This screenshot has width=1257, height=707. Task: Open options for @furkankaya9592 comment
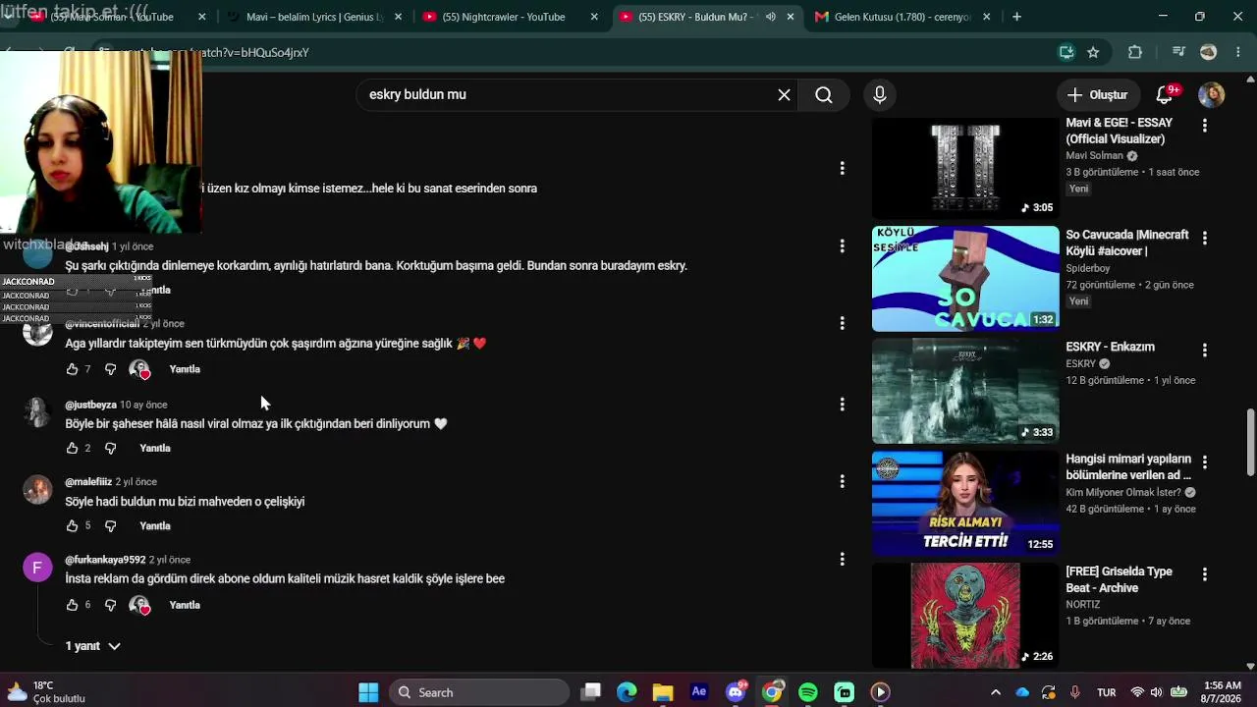(x=842, y=560)
